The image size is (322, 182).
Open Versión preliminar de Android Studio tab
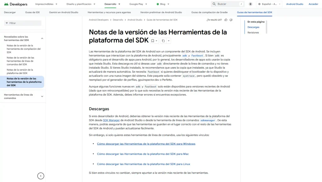coord(161,12)
